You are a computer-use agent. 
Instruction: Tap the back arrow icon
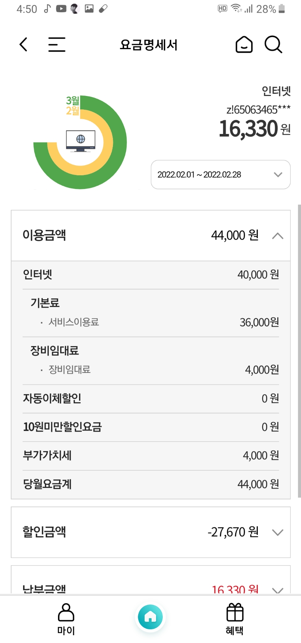[23, 45]
